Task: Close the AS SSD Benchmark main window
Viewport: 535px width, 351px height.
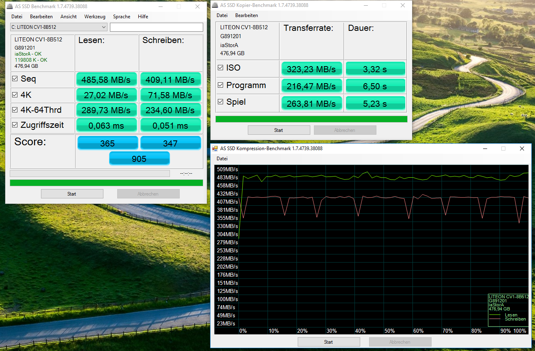Action: tap(197, 6)
